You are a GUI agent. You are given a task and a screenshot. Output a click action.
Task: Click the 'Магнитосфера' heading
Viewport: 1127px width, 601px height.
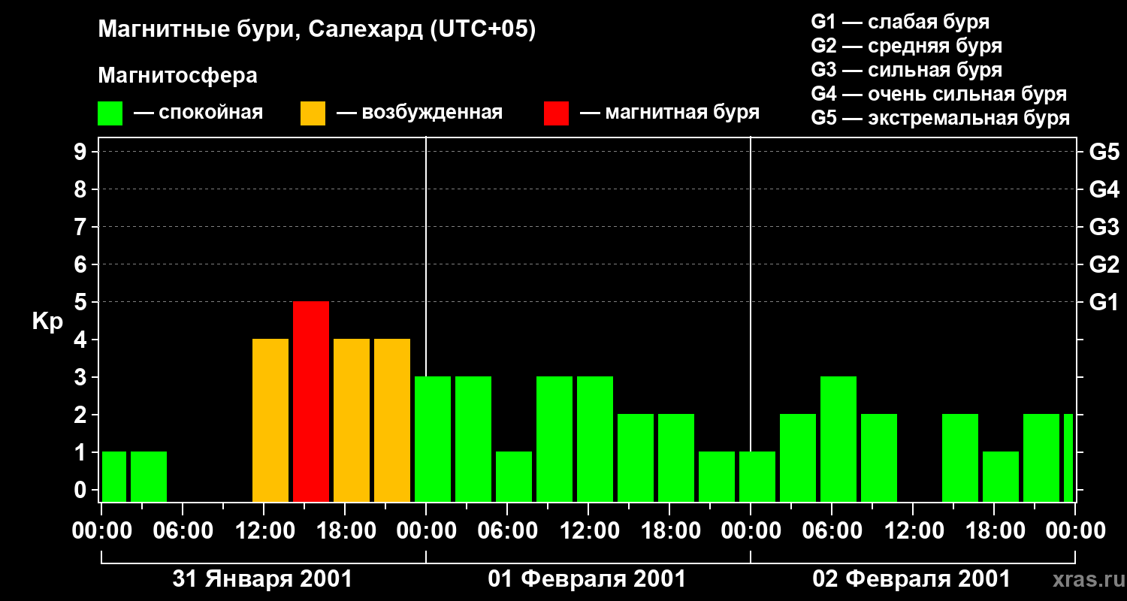177,76
